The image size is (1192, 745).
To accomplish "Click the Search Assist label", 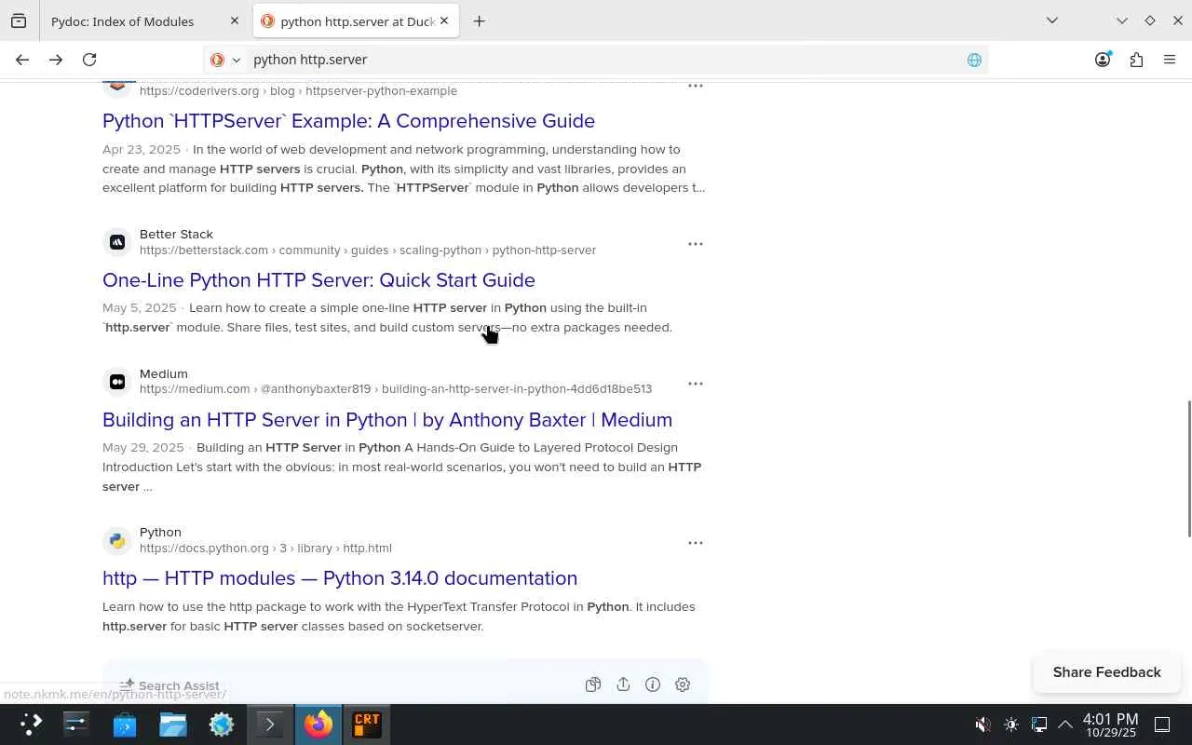I will pos(179,685).
